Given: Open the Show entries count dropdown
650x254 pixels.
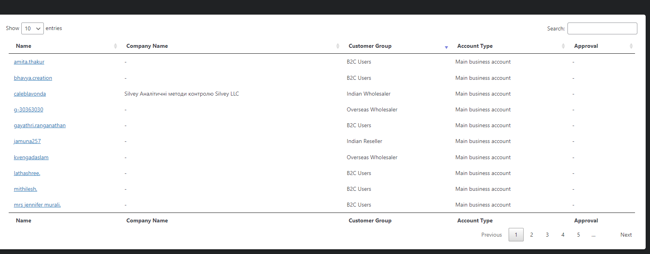Looking at the screenshot, I should point(32,28).
